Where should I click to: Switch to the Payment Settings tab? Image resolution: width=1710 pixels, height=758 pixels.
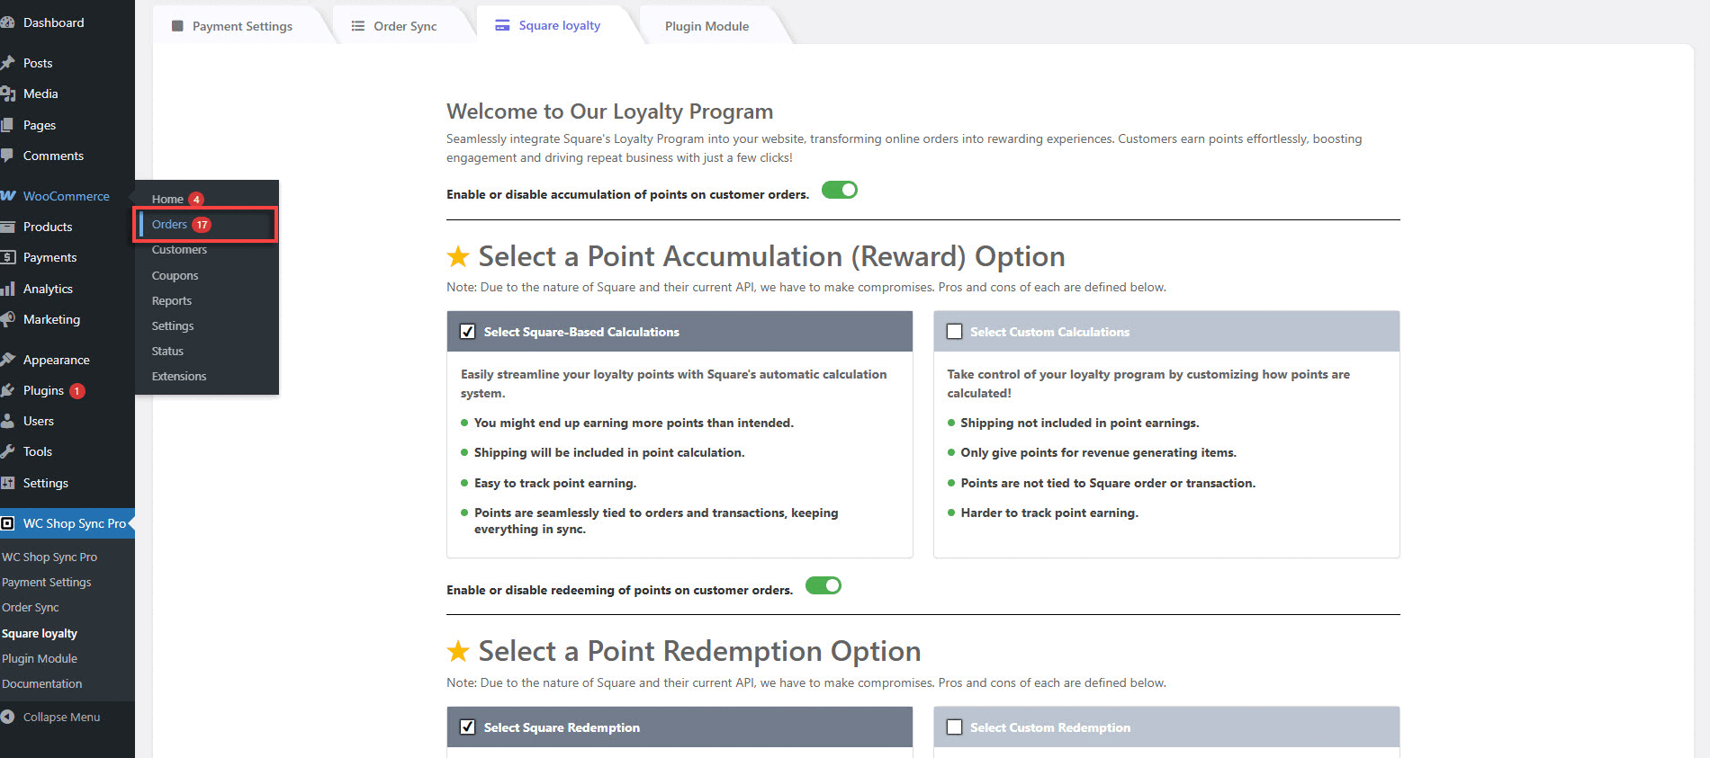click(241, 26)
